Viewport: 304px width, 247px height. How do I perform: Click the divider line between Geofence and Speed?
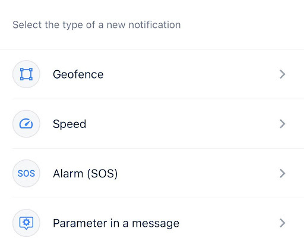pyautogui.click(x=158, y=99)
